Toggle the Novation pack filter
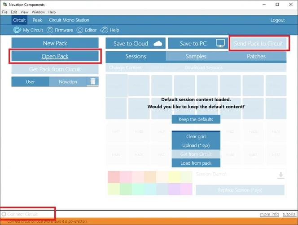Viewport: 298px width, 225px height. pyautogui.click(x=68, y=82)
